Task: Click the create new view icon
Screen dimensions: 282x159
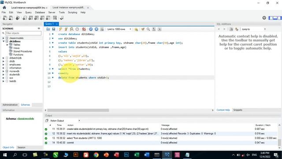Action: tap(36, 18)
